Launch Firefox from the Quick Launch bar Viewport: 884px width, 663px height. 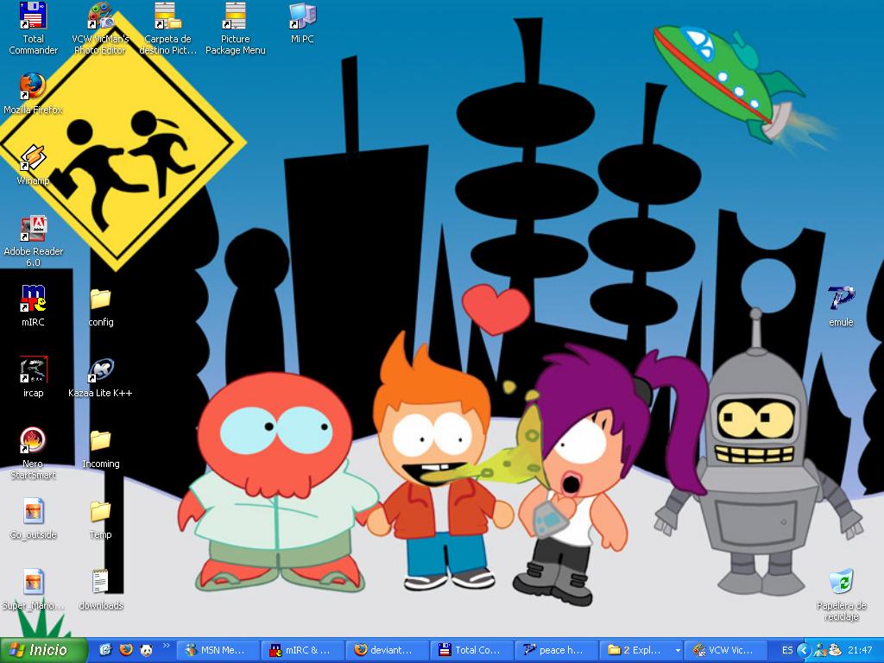click(126, 650)
